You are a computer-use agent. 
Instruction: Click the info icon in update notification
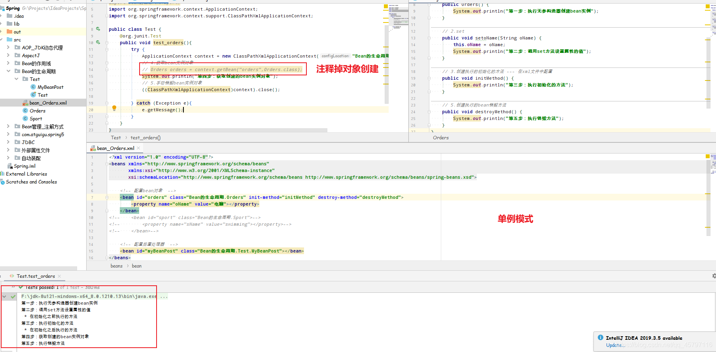click(x=601, y=337)
